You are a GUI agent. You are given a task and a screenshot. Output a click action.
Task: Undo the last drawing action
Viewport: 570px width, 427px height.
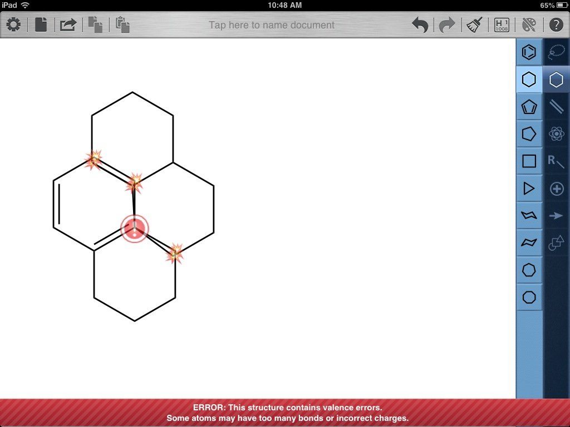pos(420,25)
